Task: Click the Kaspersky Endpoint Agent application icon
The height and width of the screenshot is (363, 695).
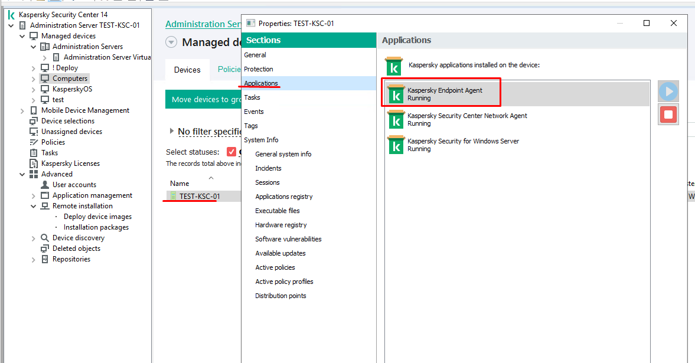Action: click(x=396, y=94)
